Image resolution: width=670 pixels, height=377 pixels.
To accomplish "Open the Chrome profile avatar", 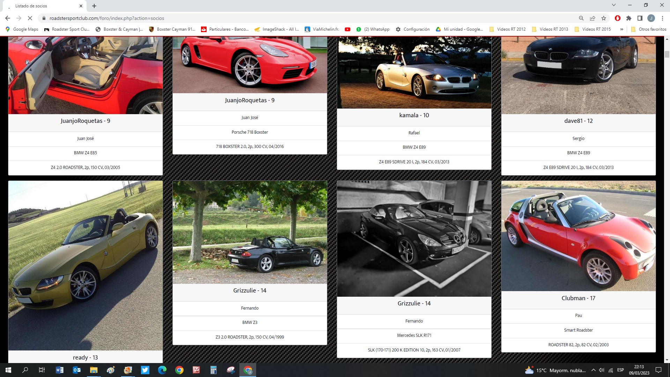I will point(651,18).
